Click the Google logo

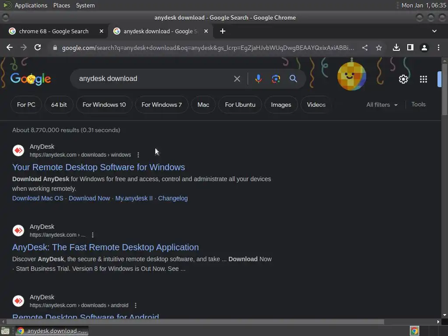point(31,79)
